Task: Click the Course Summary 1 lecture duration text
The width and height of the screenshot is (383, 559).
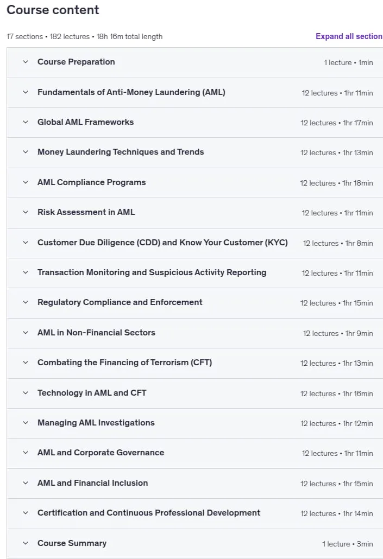Action: pyautogui.click(x=348, y=544)
